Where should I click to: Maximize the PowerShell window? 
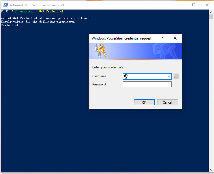coord(194,5)
